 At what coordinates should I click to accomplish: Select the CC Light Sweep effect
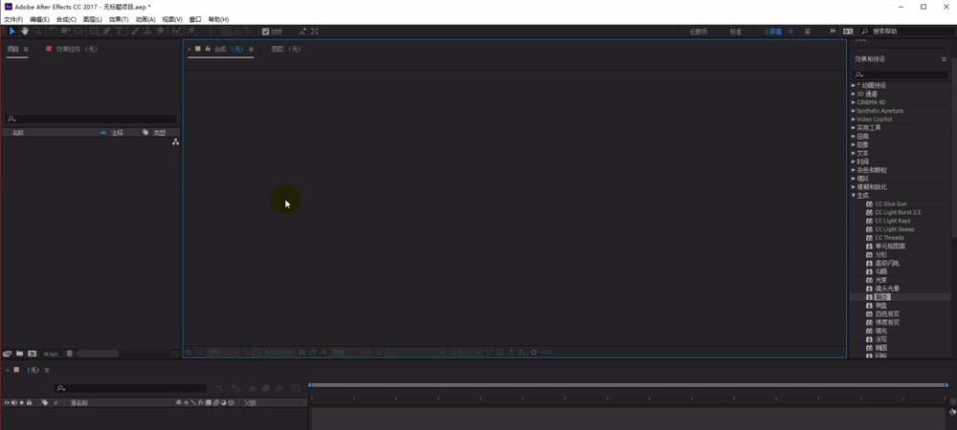tap(894, 229)
